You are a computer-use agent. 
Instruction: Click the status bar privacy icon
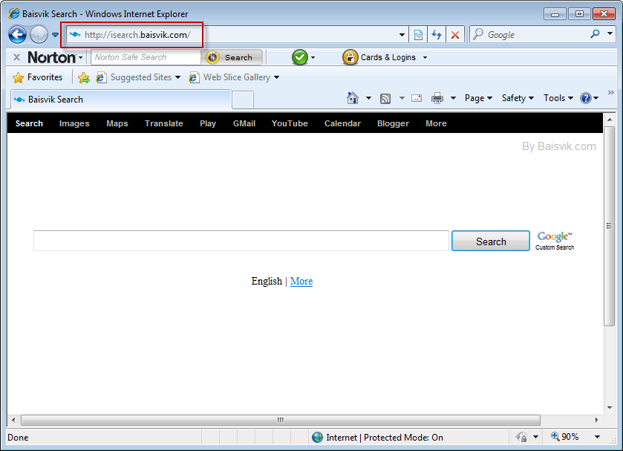coord(522,438)
